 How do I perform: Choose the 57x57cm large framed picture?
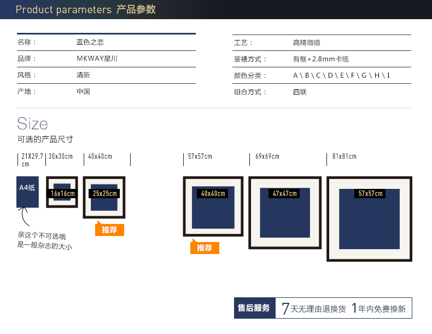click(x=369, y=219)
